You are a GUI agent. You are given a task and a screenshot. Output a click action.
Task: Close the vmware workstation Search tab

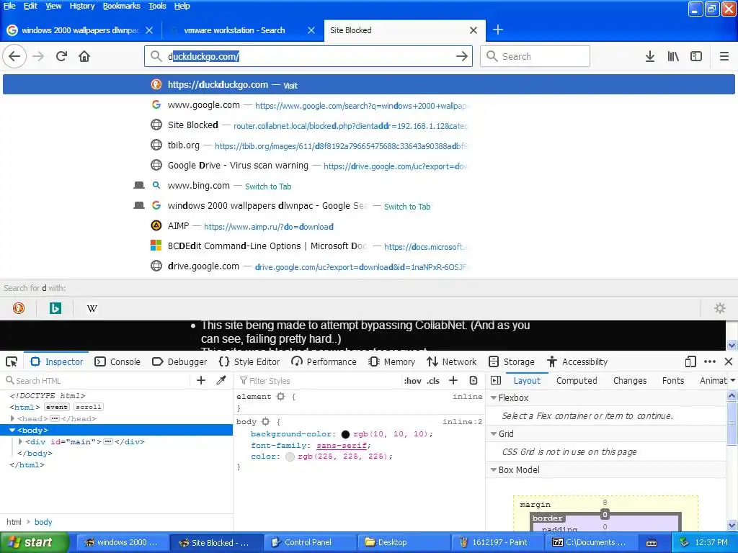[x=311, y=30]
